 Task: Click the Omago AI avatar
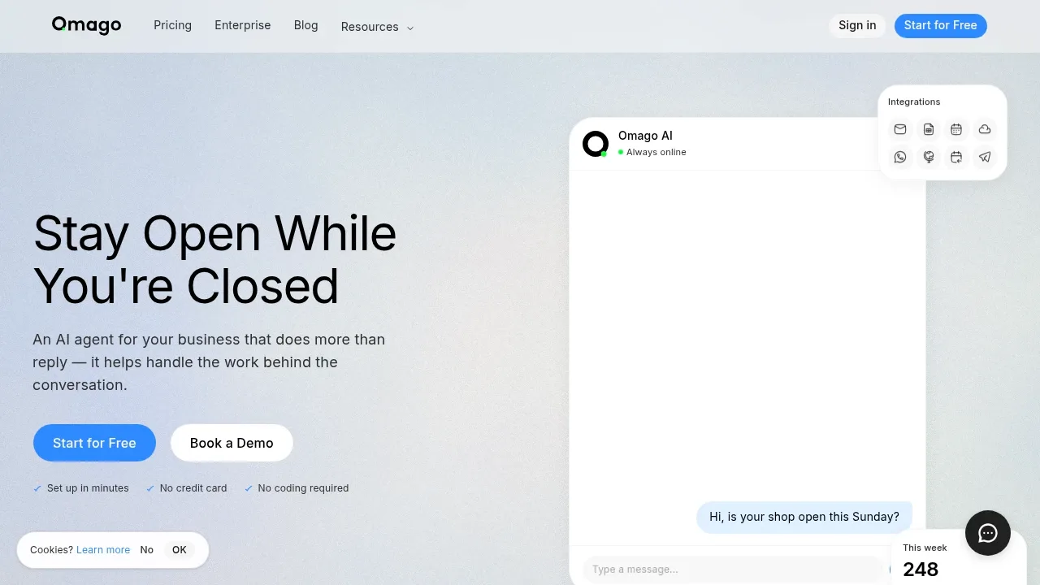(x=596, y=144)
